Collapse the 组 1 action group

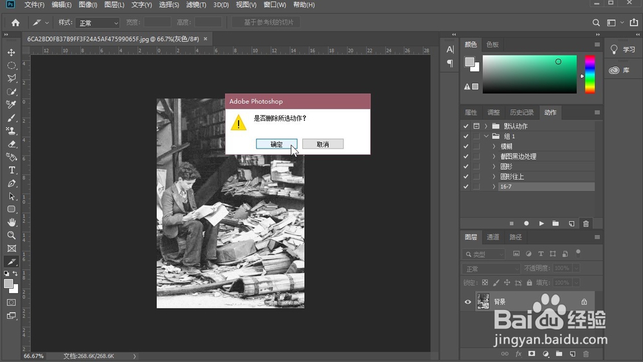[486, 136]
